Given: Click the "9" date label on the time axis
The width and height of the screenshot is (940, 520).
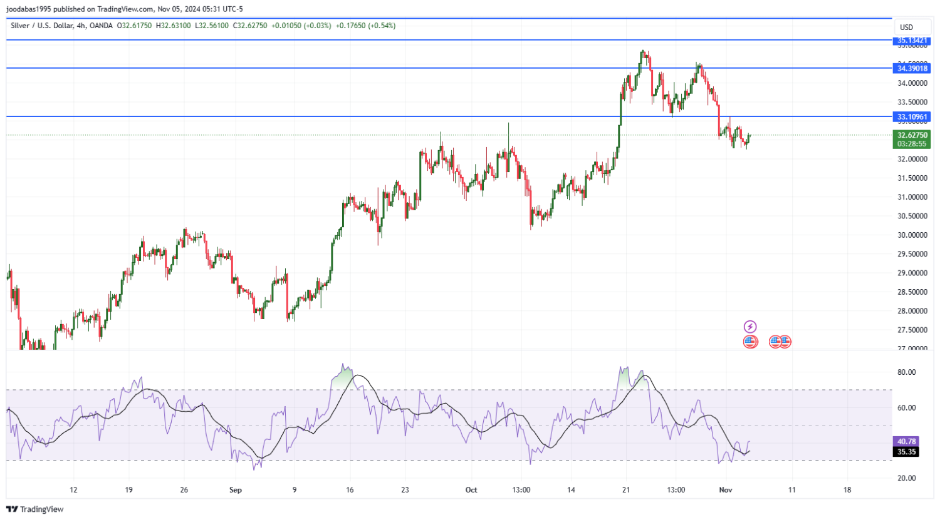Looking at the screenshot, I should coord(294,490).
